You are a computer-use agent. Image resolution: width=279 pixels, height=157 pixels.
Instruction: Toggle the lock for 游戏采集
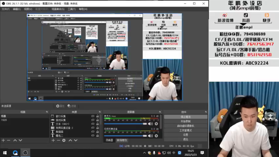[98, 120]
